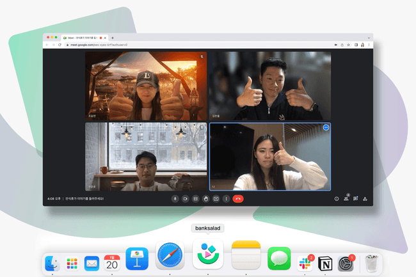Image resolution: width=416 pixels, height=277 pixels.
Task: Turn off the camera in Meet
Action: (x=185, y=199)
